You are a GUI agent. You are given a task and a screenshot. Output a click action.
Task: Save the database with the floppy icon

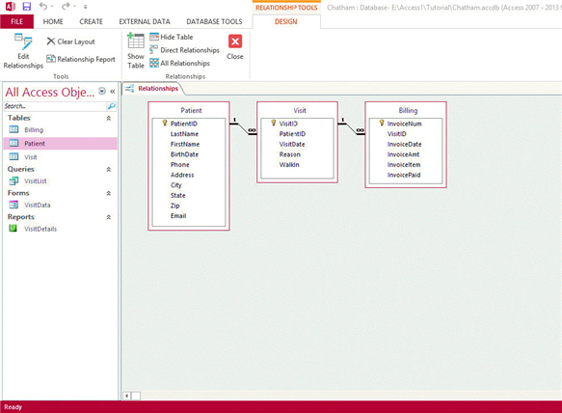(27, 6)
